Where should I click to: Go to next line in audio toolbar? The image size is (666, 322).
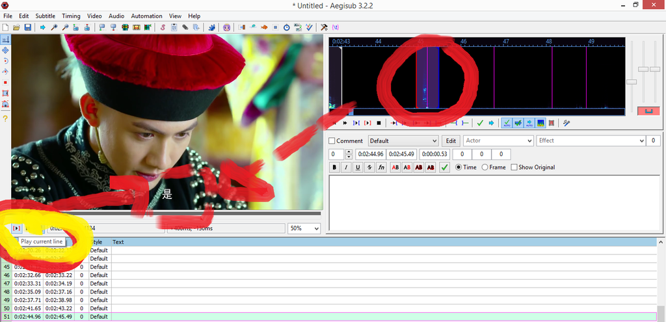tap(345, 123)
